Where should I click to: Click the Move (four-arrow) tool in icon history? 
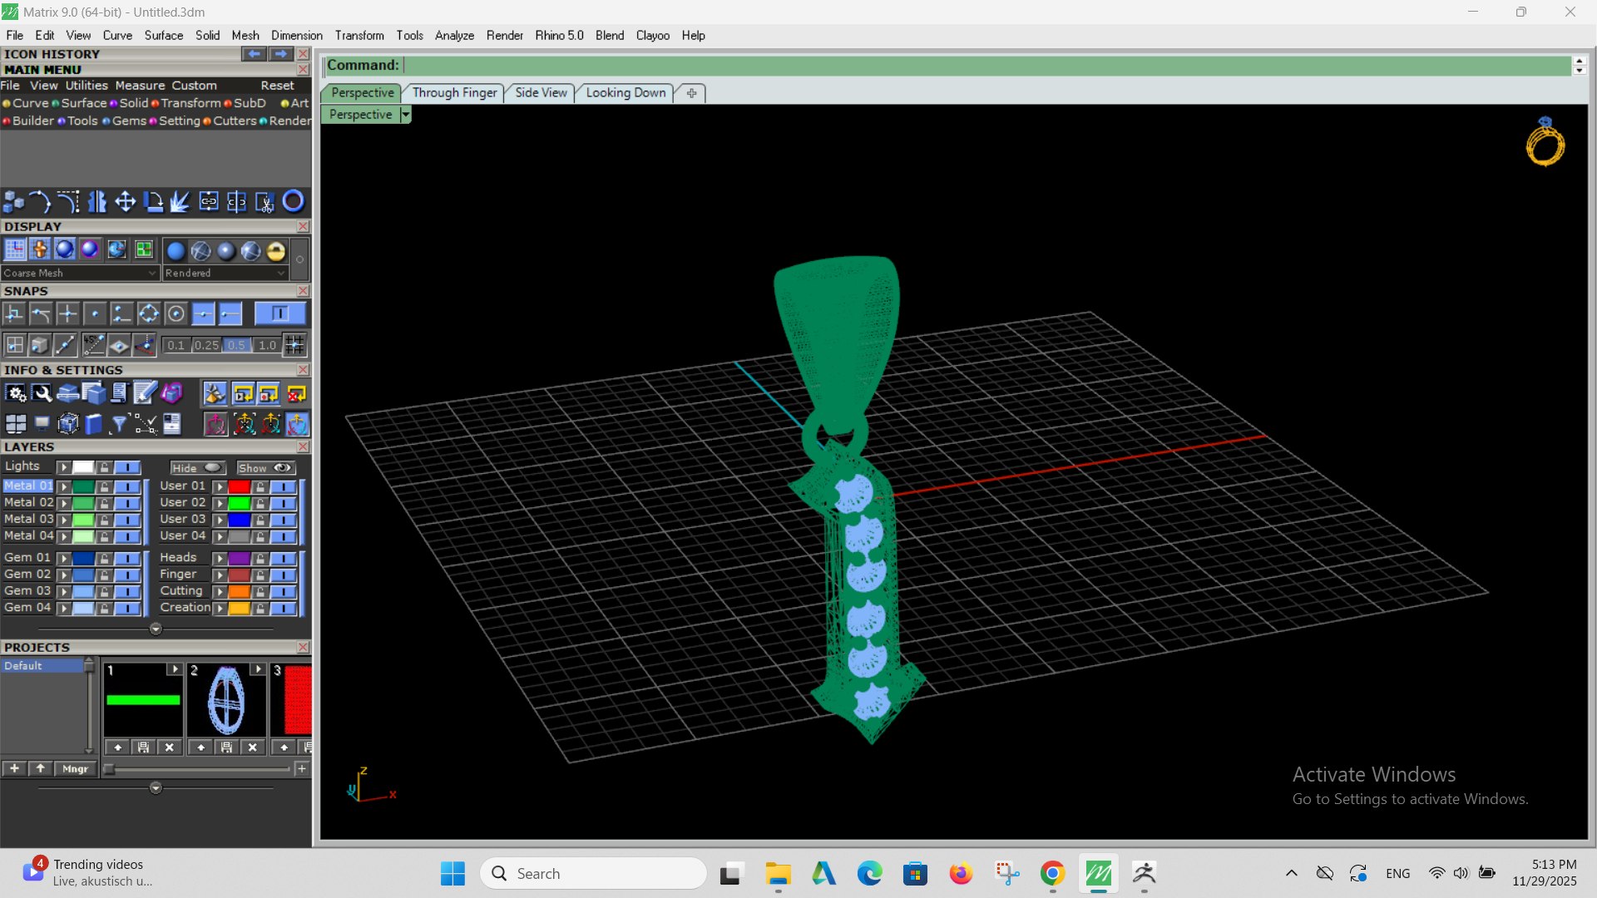tap(125, 201)
